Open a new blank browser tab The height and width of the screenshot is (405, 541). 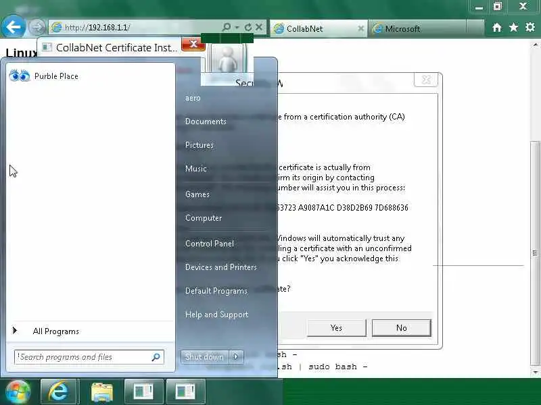(x=475, y=28)
